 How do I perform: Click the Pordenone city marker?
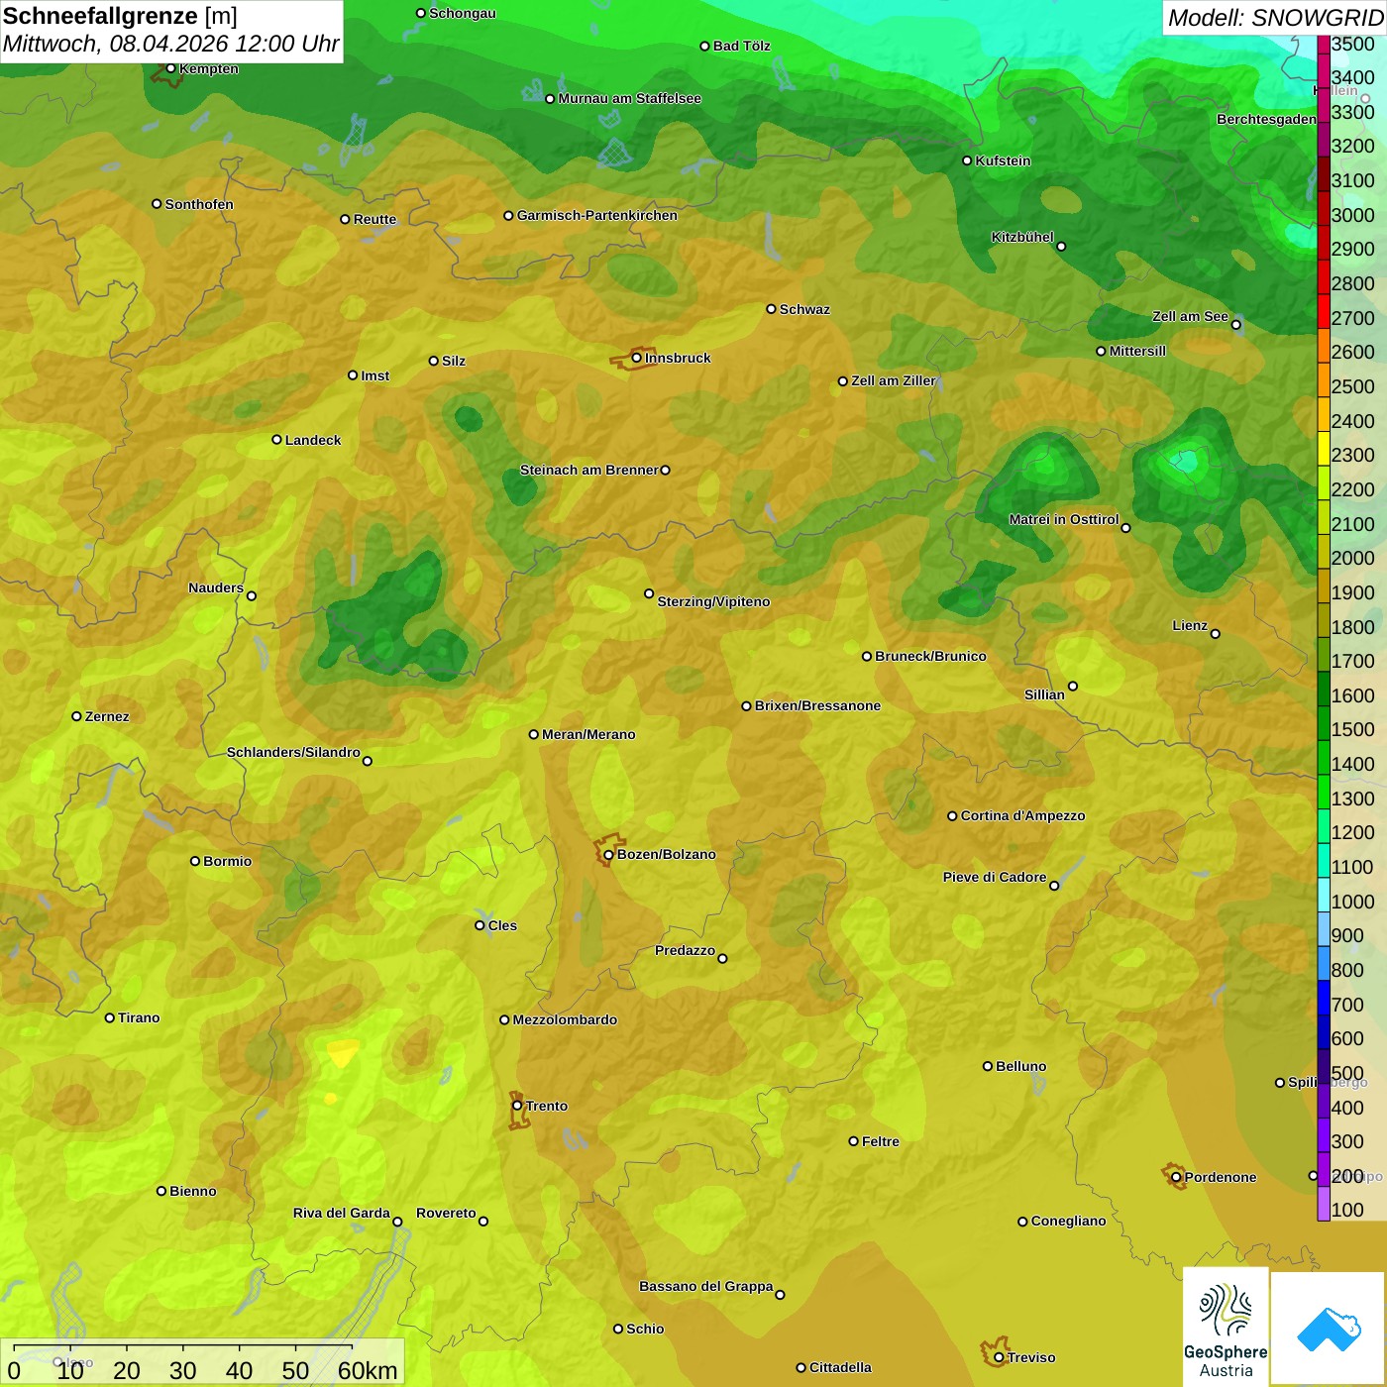point(1176,1177)
